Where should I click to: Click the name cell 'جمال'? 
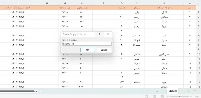164,68
